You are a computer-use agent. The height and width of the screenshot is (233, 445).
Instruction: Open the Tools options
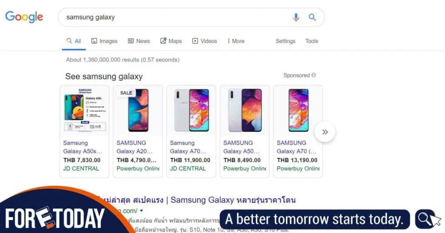tap(312, 41)
